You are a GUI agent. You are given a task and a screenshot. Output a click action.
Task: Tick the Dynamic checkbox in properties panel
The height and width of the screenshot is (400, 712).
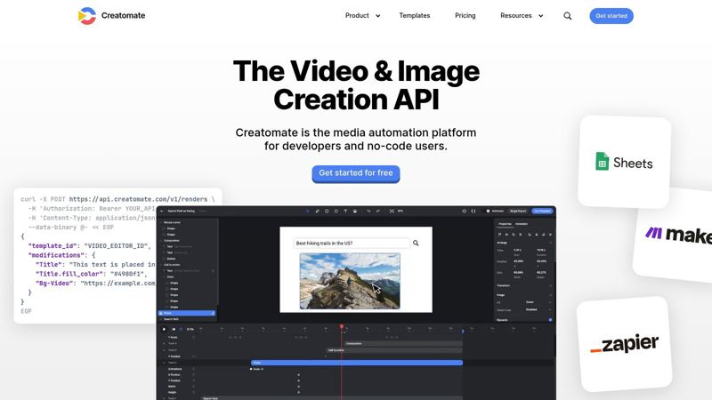click(550, 320)
